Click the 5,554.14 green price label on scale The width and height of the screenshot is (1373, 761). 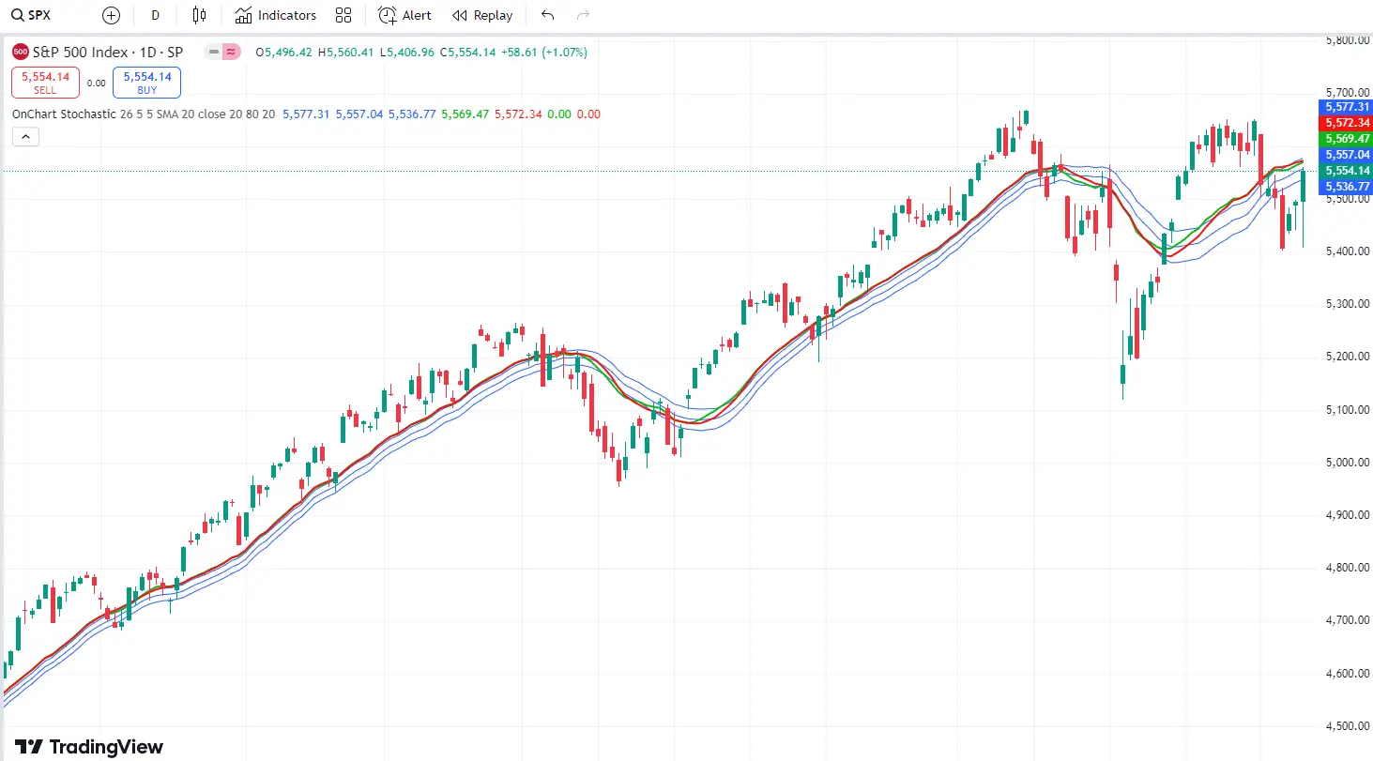coord(1345,171)
